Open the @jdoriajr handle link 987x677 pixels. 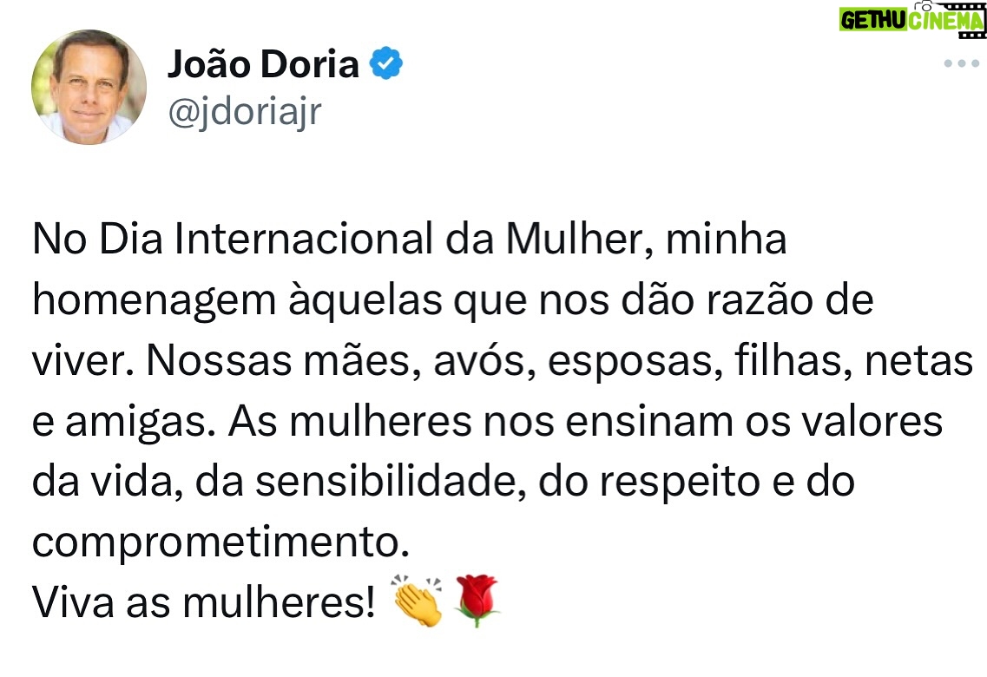[x=244, y=111]
